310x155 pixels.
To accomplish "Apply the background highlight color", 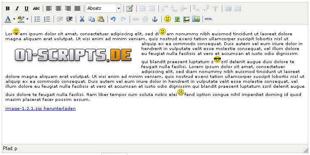I will 21,19.
